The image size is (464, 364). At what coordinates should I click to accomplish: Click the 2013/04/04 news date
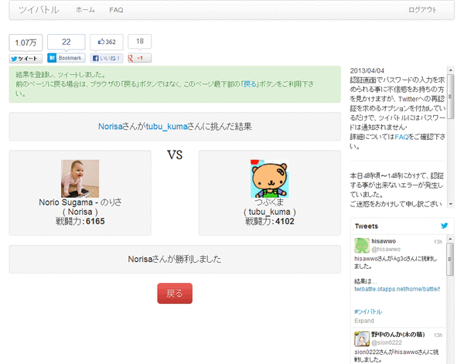(367, 70)
